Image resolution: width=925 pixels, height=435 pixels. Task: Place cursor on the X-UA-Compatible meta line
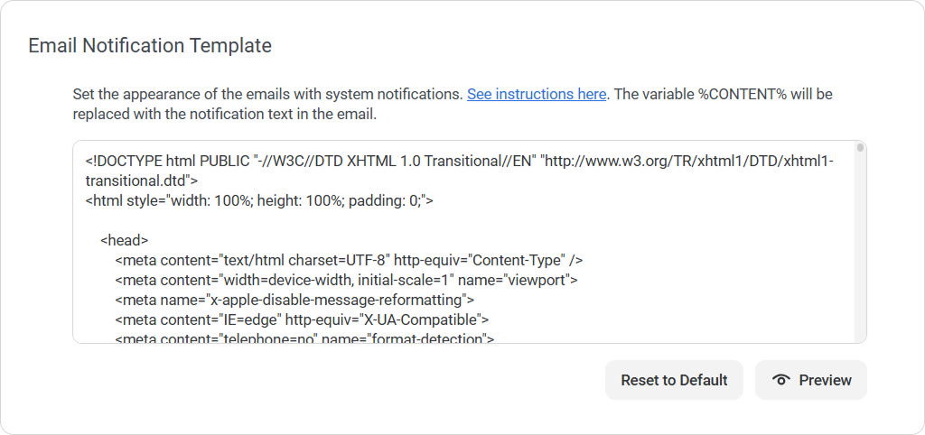tap(302, 319)
